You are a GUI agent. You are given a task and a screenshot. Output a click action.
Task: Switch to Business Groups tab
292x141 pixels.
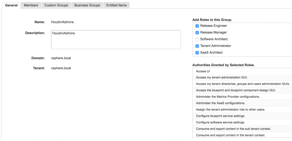[87, 5]
